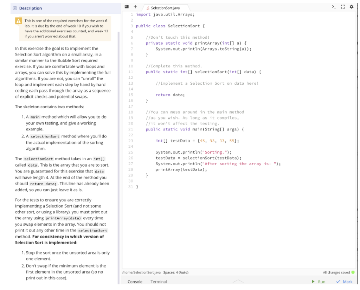The height and width of the screenshot is (290, 360).
Task: Click line number 12 in the gutter
Action: point(131,78)
